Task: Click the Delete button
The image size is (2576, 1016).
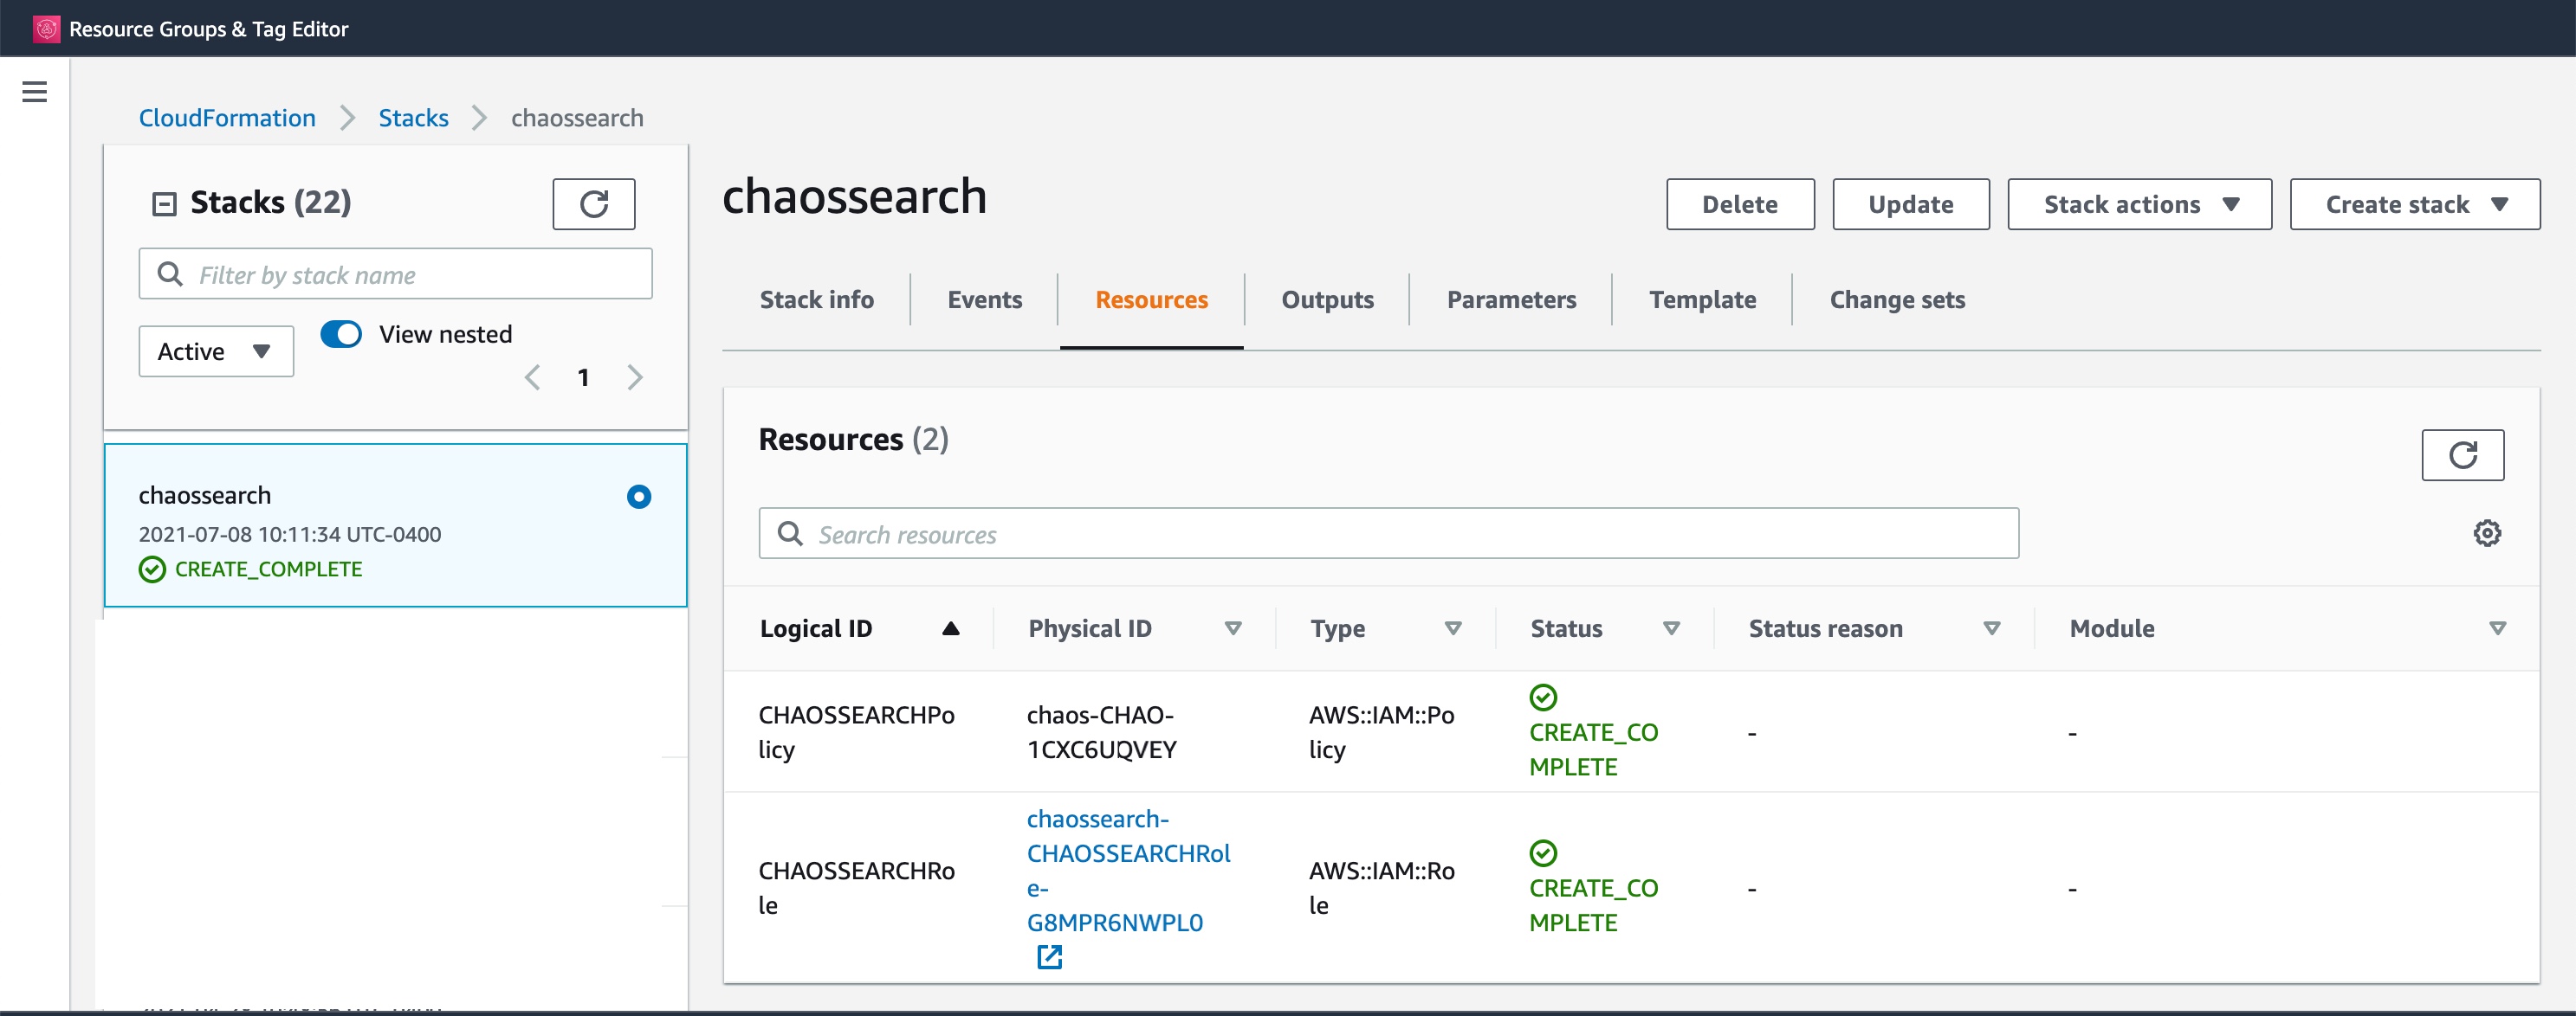Action: [1739, 205]
